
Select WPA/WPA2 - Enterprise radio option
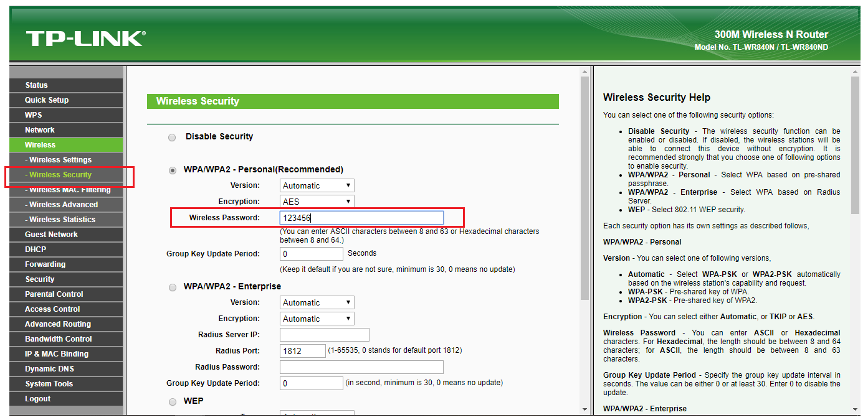(173, 287)
